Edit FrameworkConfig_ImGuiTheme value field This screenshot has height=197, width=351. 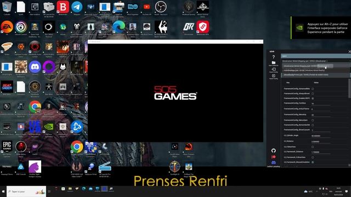320,109
